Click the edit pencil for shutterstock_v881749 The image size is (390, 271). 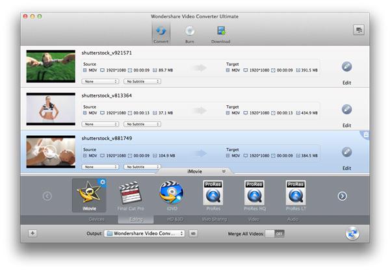(x=346, y=152)
